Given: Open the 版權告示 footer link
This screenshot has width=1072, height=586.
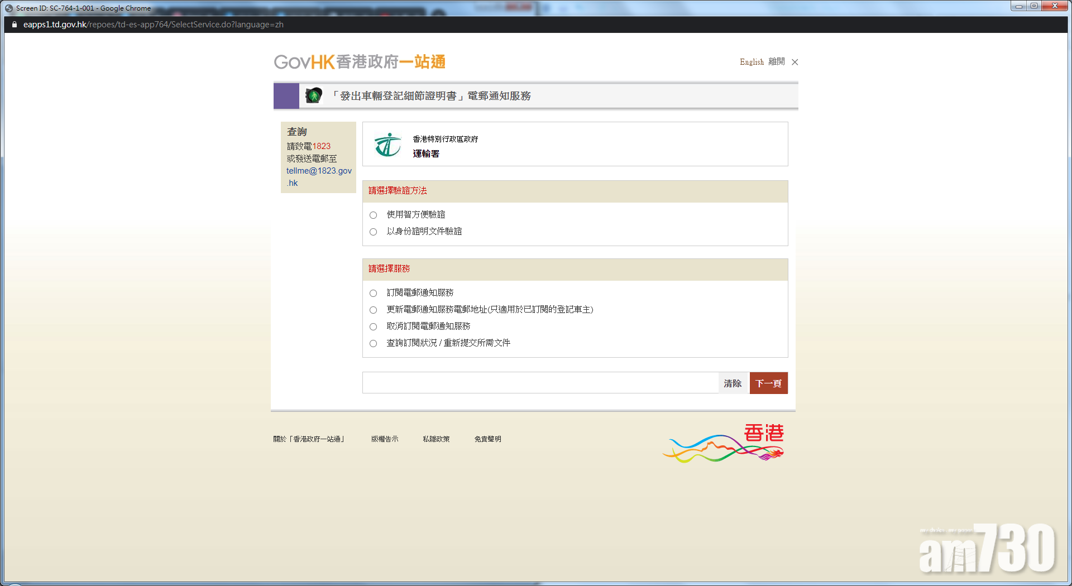Looking at the screenshot, I should pos(384,439).
